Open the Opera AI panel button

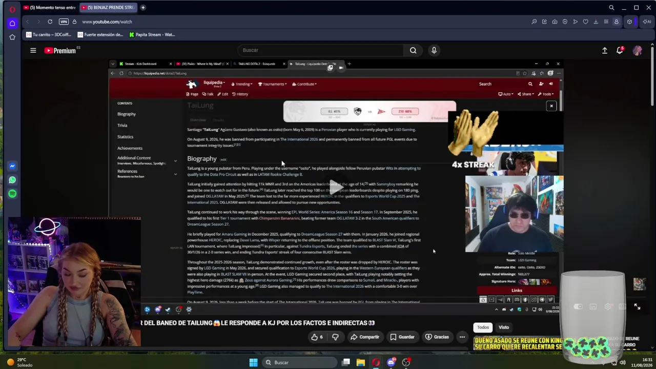[646, 22]
